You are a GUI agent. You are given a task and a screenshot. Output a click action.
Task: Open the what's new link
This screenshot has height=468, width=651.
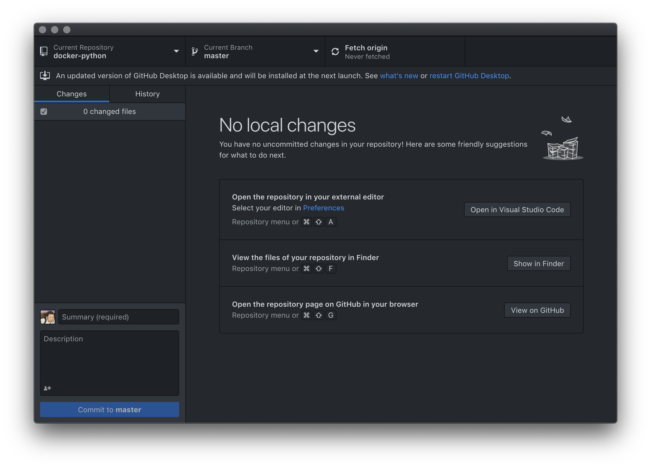(399, 76)
